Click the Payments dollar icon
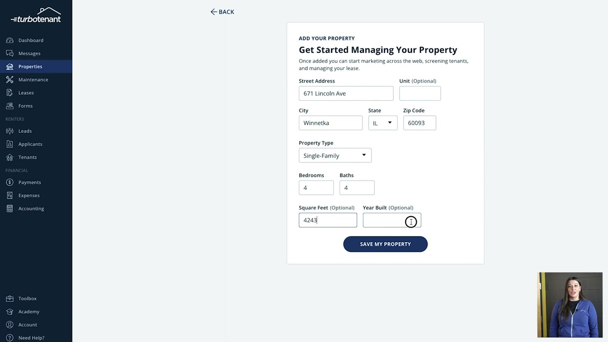Image resolution: width=608 pixels, height=342 pixels. point(9,182)
